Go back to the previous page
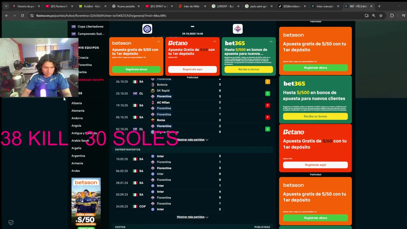The height and width of the screenshot is (229, 407). [x=7, y=16]
